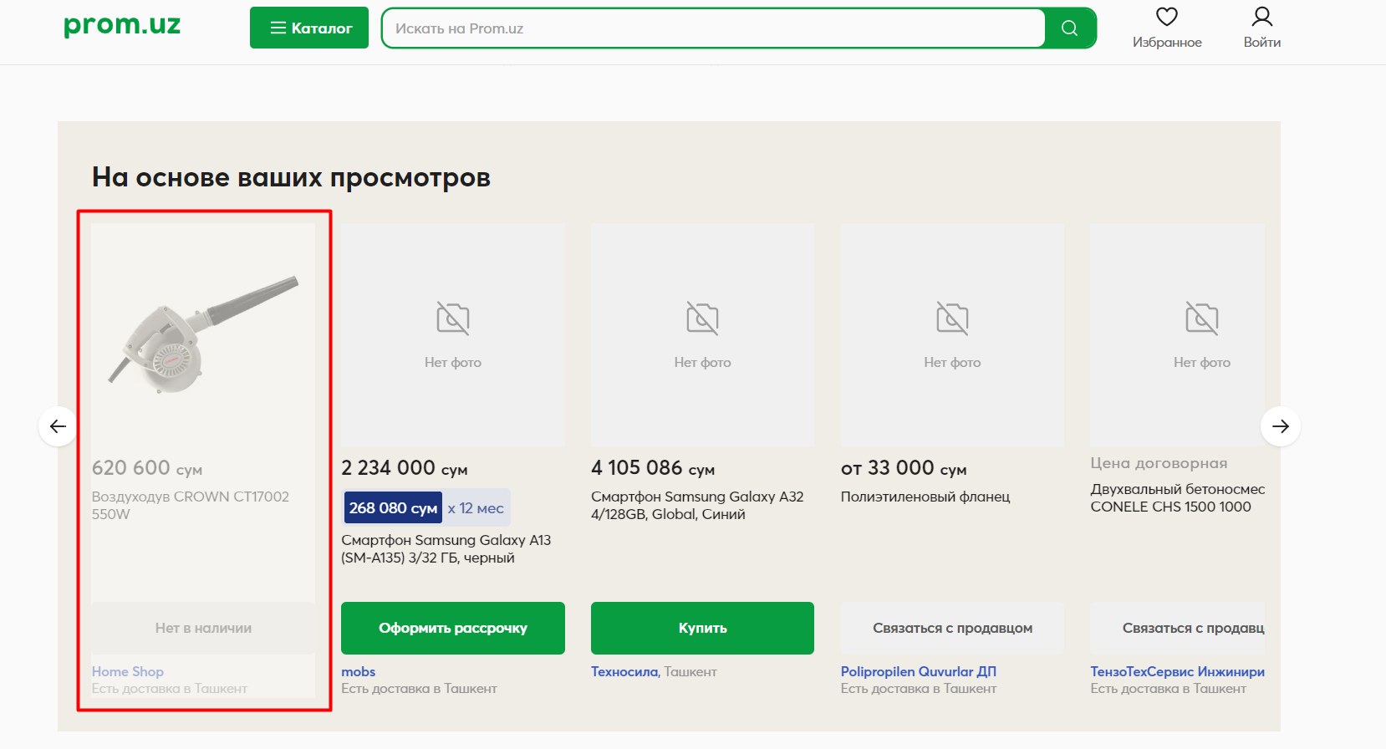The height and width of the screenshot is (749, 1386).
Task: Focus the Искать на Prom.uz search field
Action: point(713,28)
